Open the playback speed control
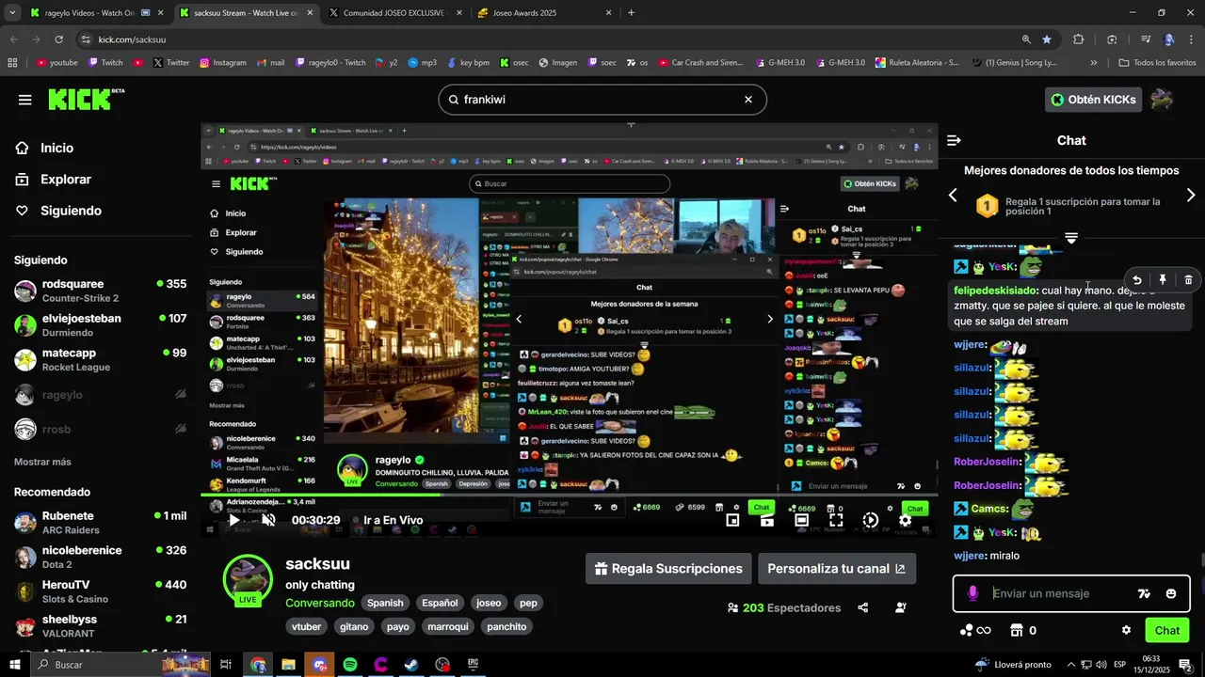Screen dimensions: 1205x677 pos(871,520)
